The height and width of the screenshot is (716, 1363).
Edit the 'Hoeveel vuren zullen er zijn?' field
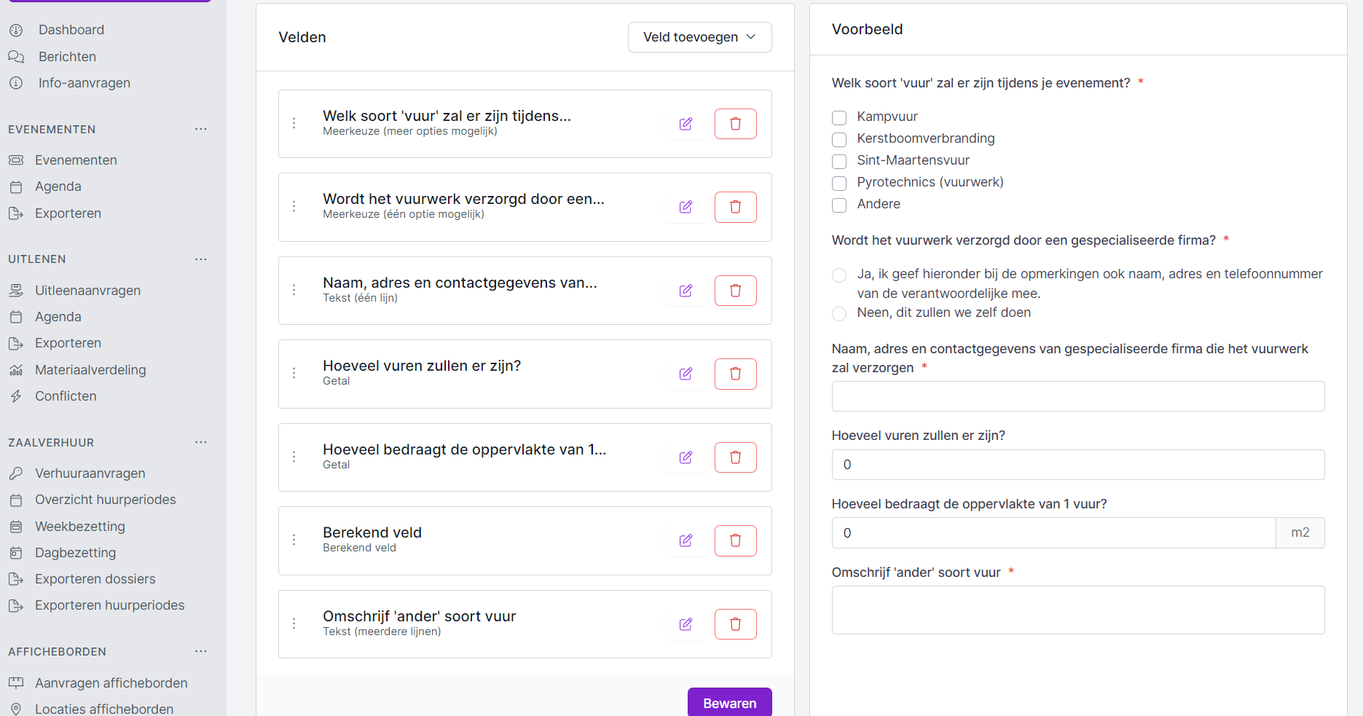click(686, 374)
